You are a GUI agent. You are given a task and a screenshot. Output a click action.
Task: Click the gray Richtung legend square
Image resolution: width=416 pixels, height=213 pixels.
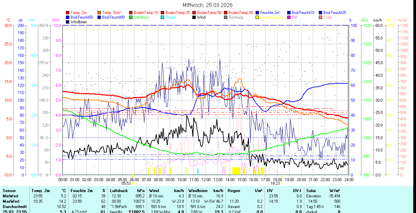(226, 17)
